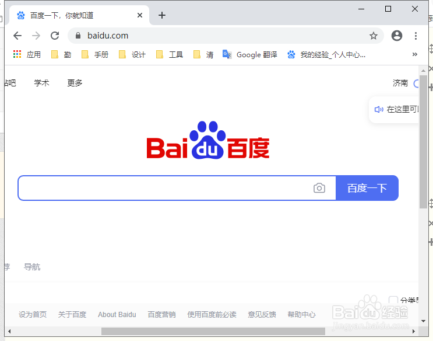This screenshot has height=341, width=433.
Task: Open the 工具 bookmark folder
Action: 170,54
